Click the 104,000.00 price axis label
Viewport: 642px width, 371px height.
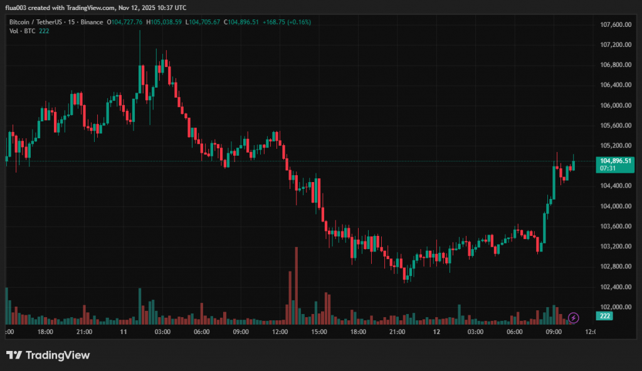tap(615, 206)
